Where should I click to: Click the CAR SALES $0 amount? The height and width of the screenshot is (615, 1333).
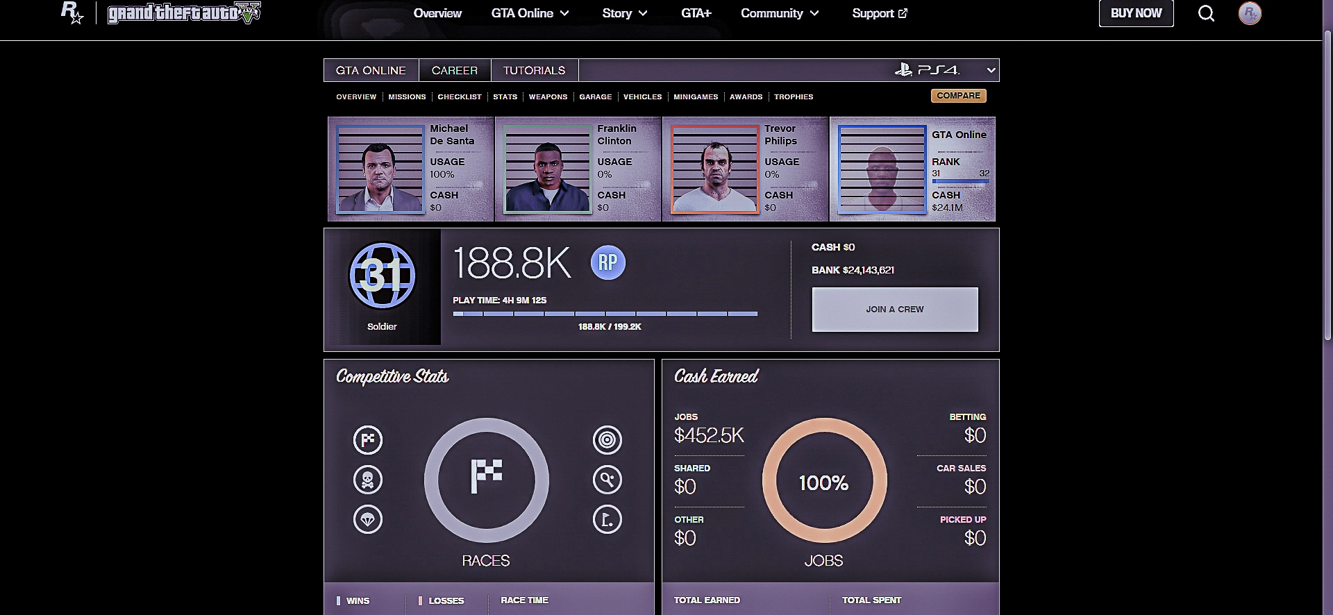pyautogui.click(x=975, y=487)
